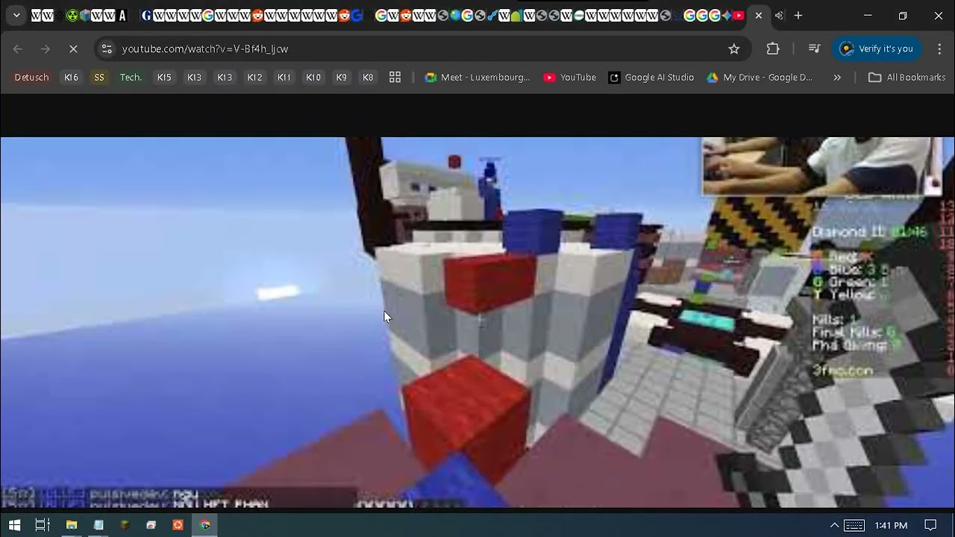Open the Google AI Studio bookmark
The height and width of the screenshot is (537, 955).
[651, 78]
